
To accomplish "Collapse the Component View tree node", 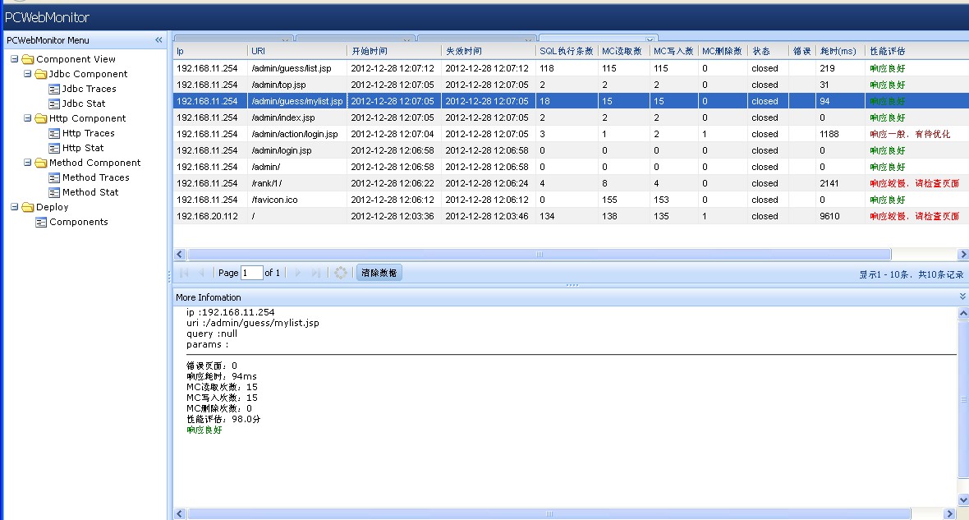I will coord(15,59).
